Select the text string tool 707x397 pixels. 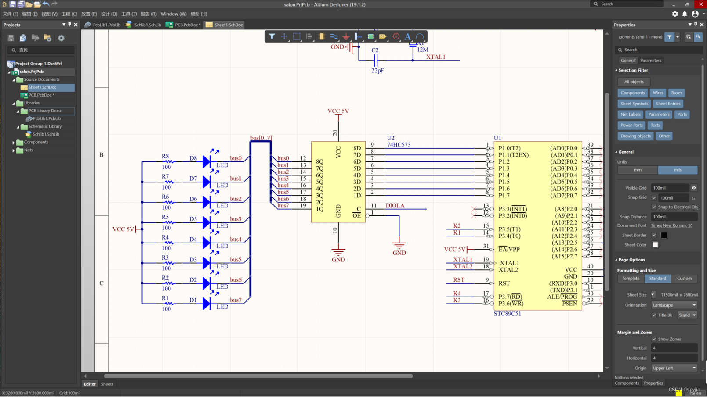pos(408,37)
